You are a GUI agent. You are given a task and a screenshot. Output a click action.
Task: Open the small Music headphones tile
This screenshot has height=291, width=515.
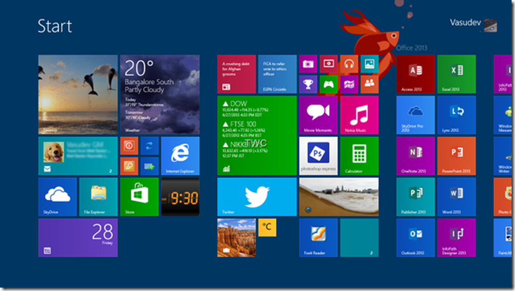349,64
